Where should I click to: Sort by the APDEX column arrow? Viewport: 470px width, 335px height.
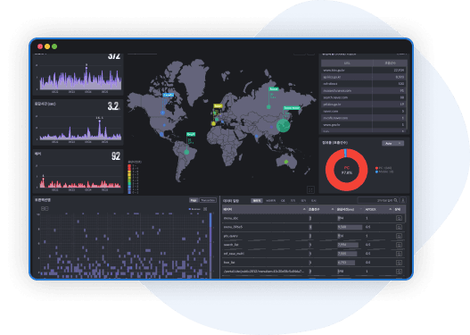[390, 209]
